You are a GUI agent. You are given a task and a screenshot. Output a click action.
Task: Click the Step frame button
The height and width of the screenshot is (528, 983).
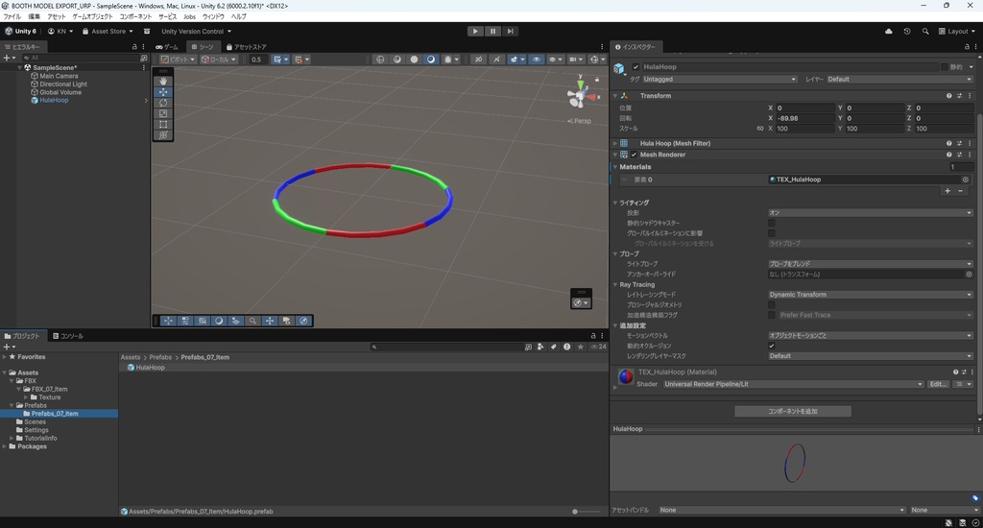pyautogui.click(x=511, y=31)
